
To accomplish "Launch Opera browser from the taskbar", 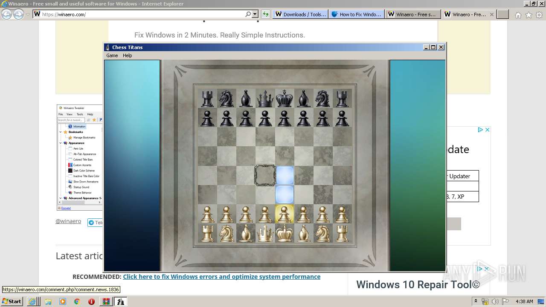I will pyautogui.click(x=91, y=301).
